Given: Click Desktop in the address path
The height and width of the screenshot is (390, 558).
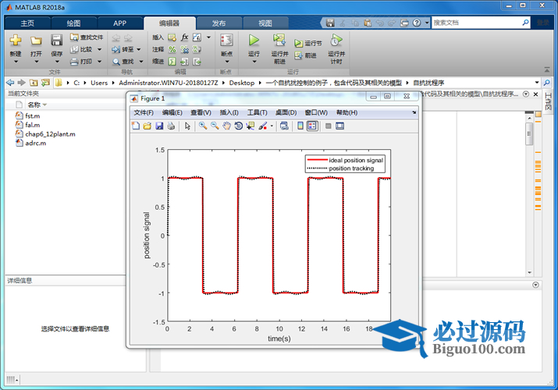Looking at the screenshot, I should [x=242, y=83].
